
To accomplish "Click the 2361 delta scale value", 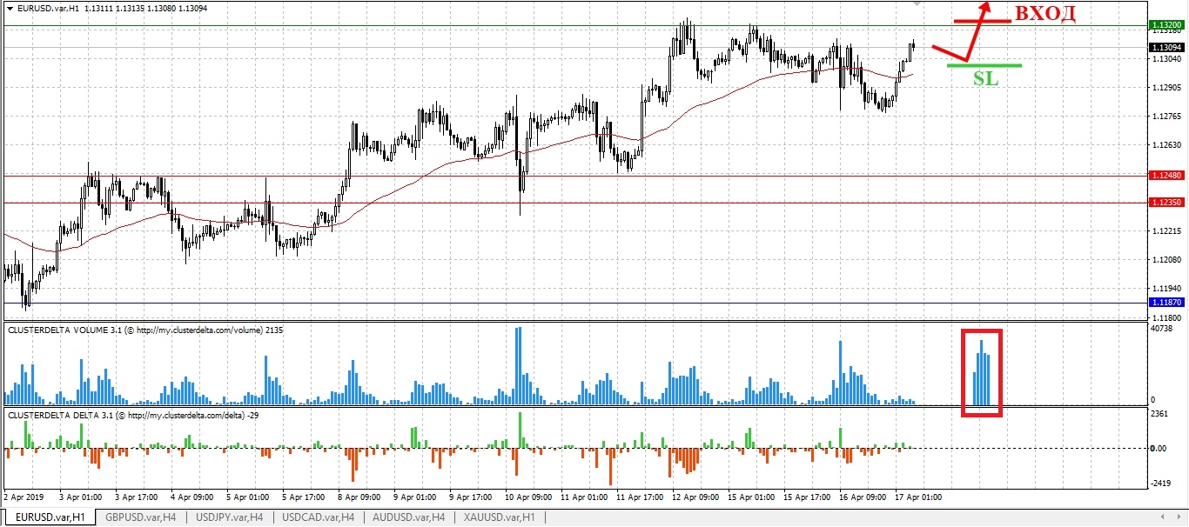I will tap(1160, 415).
